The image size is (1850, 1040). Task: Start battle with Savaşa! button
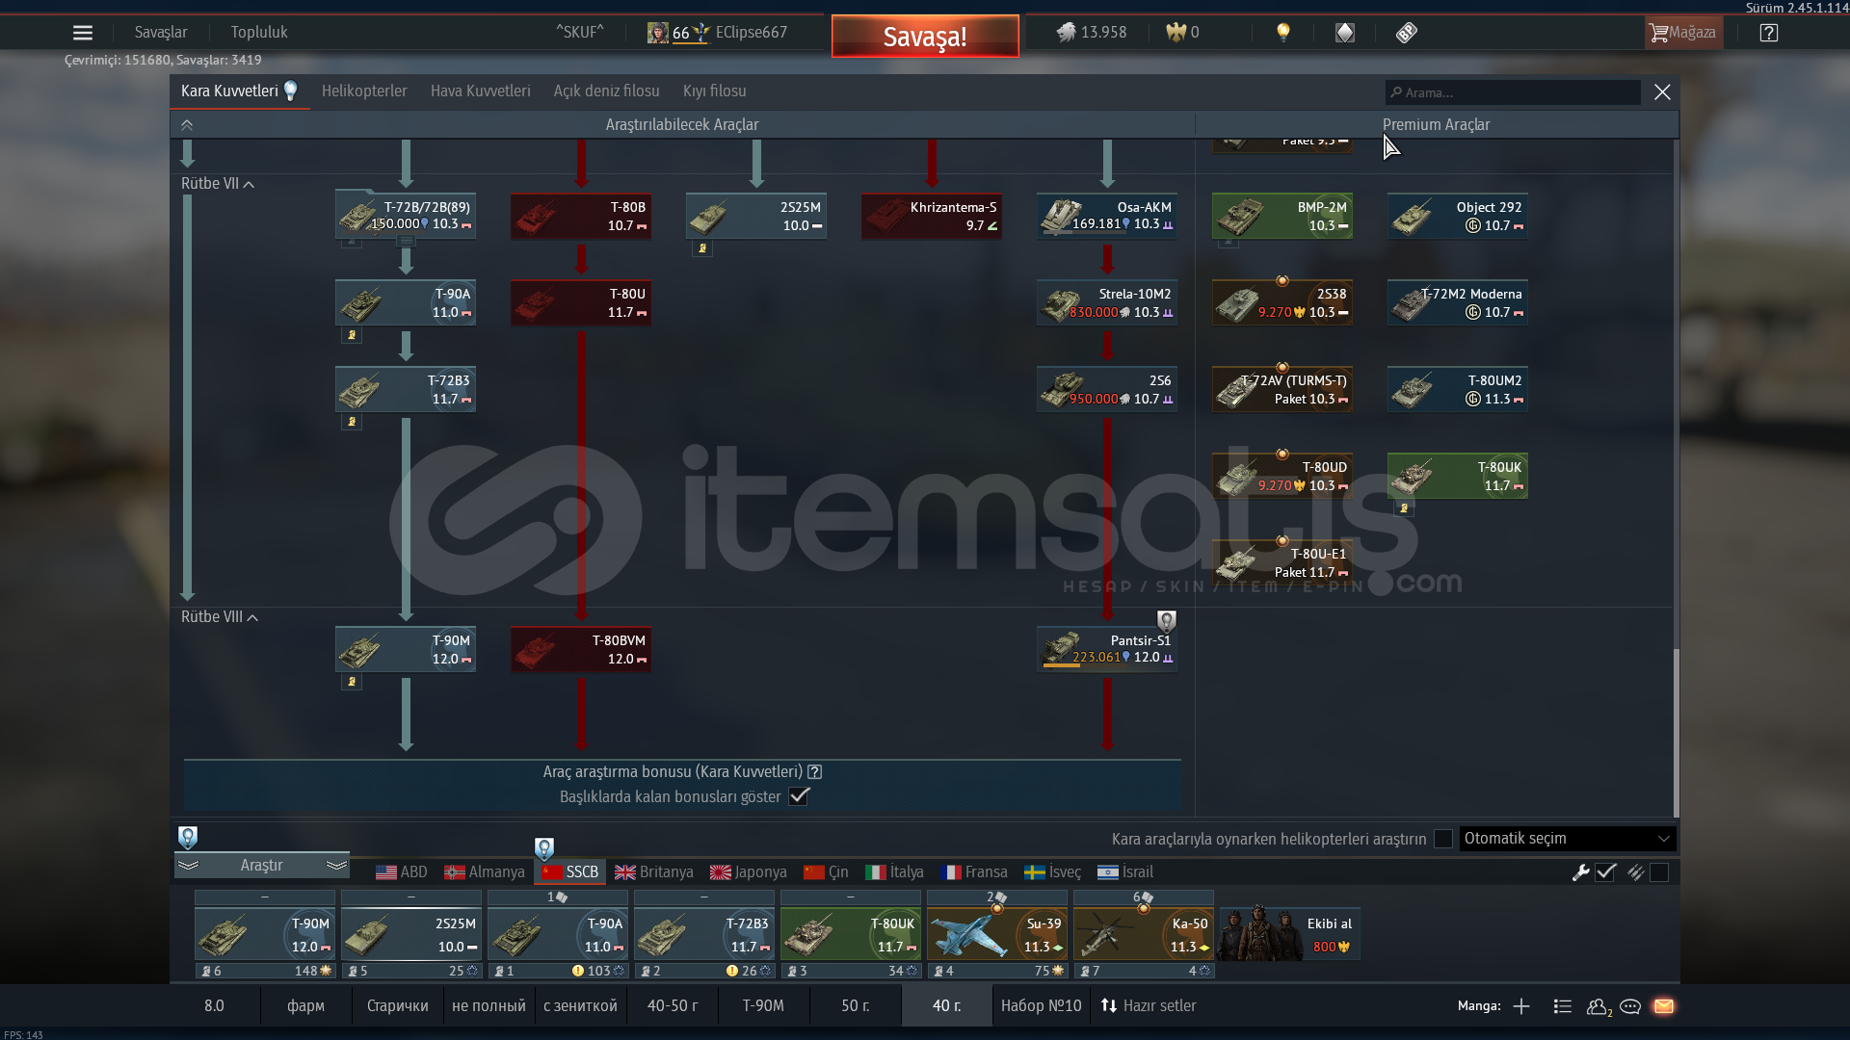[925, 37]
